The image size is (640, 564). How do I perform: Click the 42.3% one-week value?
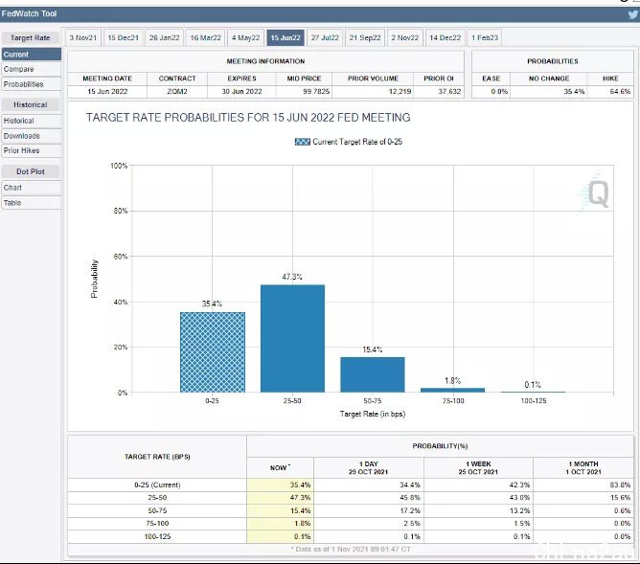click(x=519, y=485)
